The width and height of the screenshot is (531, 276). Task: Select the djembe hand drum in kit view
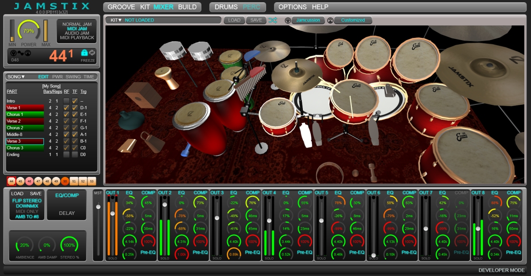click(167, 78)
